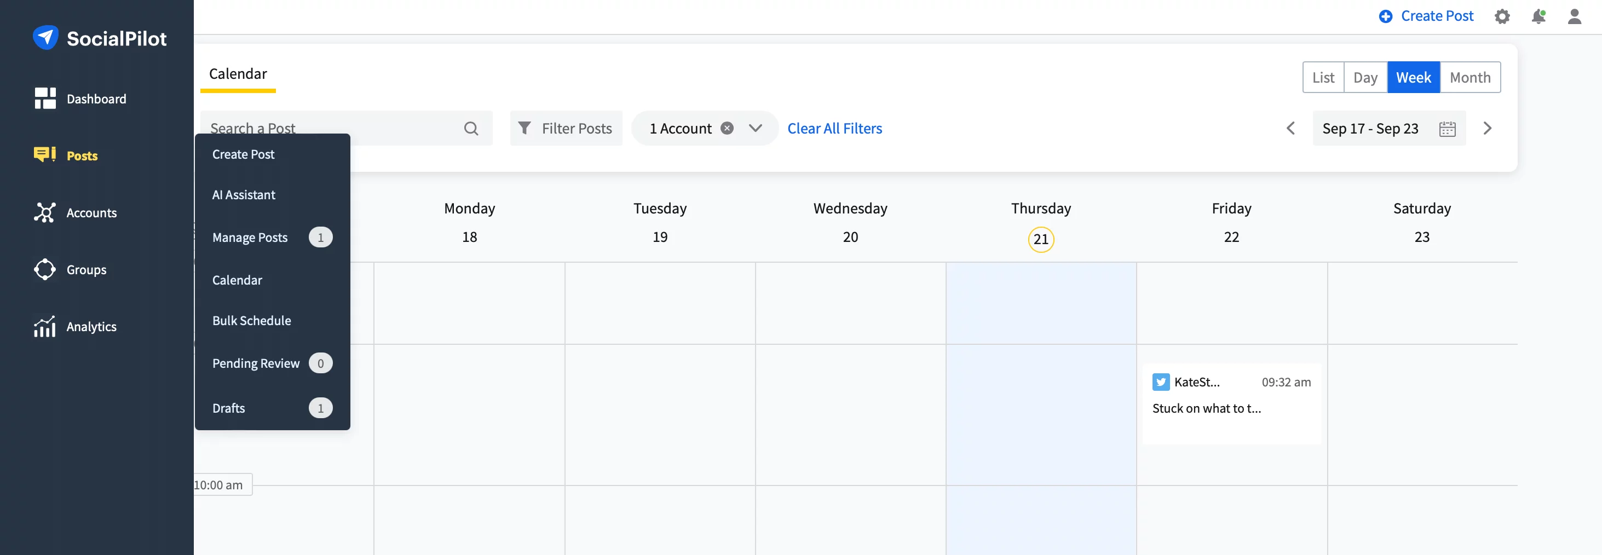This screenshot has width=1602, height=555.
Task: Switch to Month view
Action: (1470, 77)
